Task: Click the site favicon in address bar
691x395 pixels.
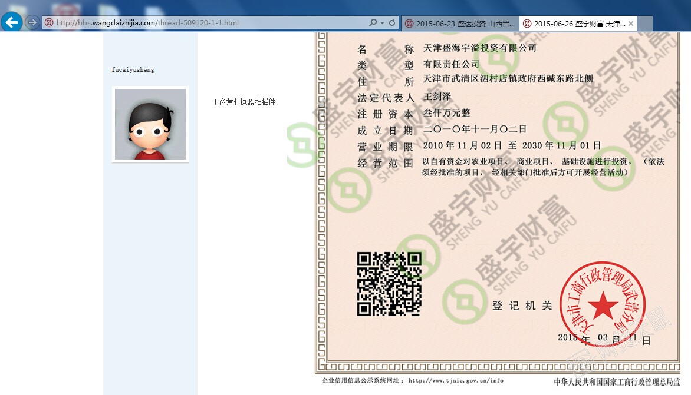Action: point(50,23)
